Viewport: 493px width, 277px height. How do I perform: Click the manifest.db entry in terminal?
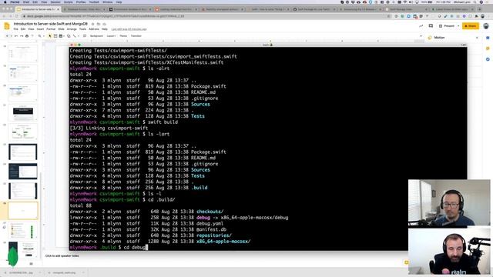(x=211, y=229)
